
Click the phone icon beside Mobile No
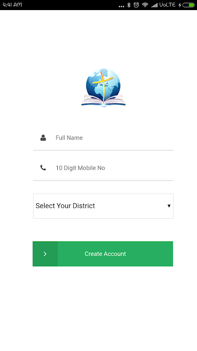point(43,168)
